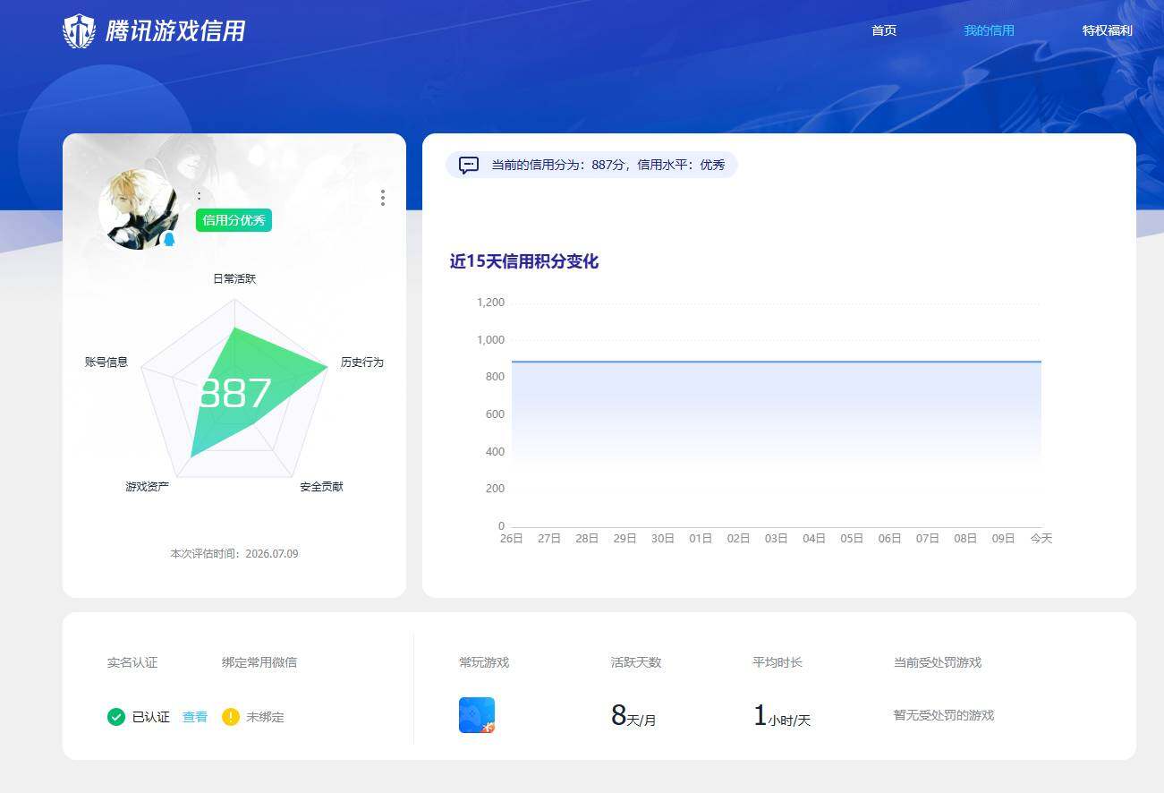Click the 安全贡献 radar label
1164x793 pixels.
coord(322,486)
